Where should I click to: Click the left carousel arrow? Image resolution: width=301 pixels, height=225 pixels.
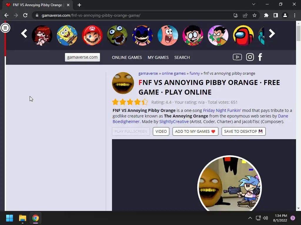point(24,34)
